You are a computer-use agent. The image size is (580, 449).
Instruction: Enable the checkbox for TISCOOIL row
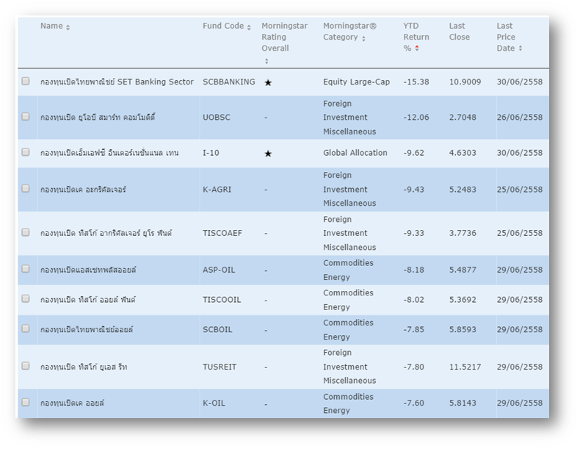pos(26,299)
